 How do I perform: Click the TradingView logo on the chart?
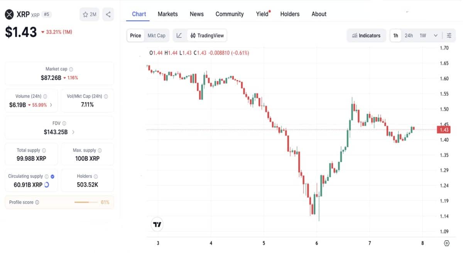(157, 224)
